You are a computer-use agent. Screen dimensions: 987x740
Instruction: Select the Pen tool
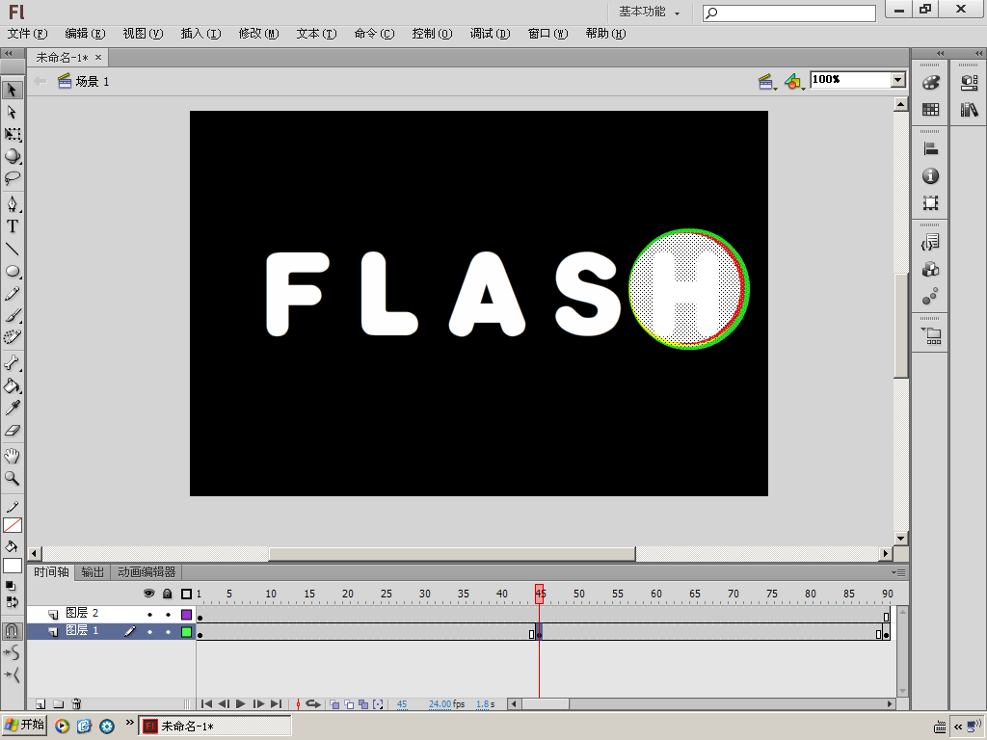tap(12, 204)
